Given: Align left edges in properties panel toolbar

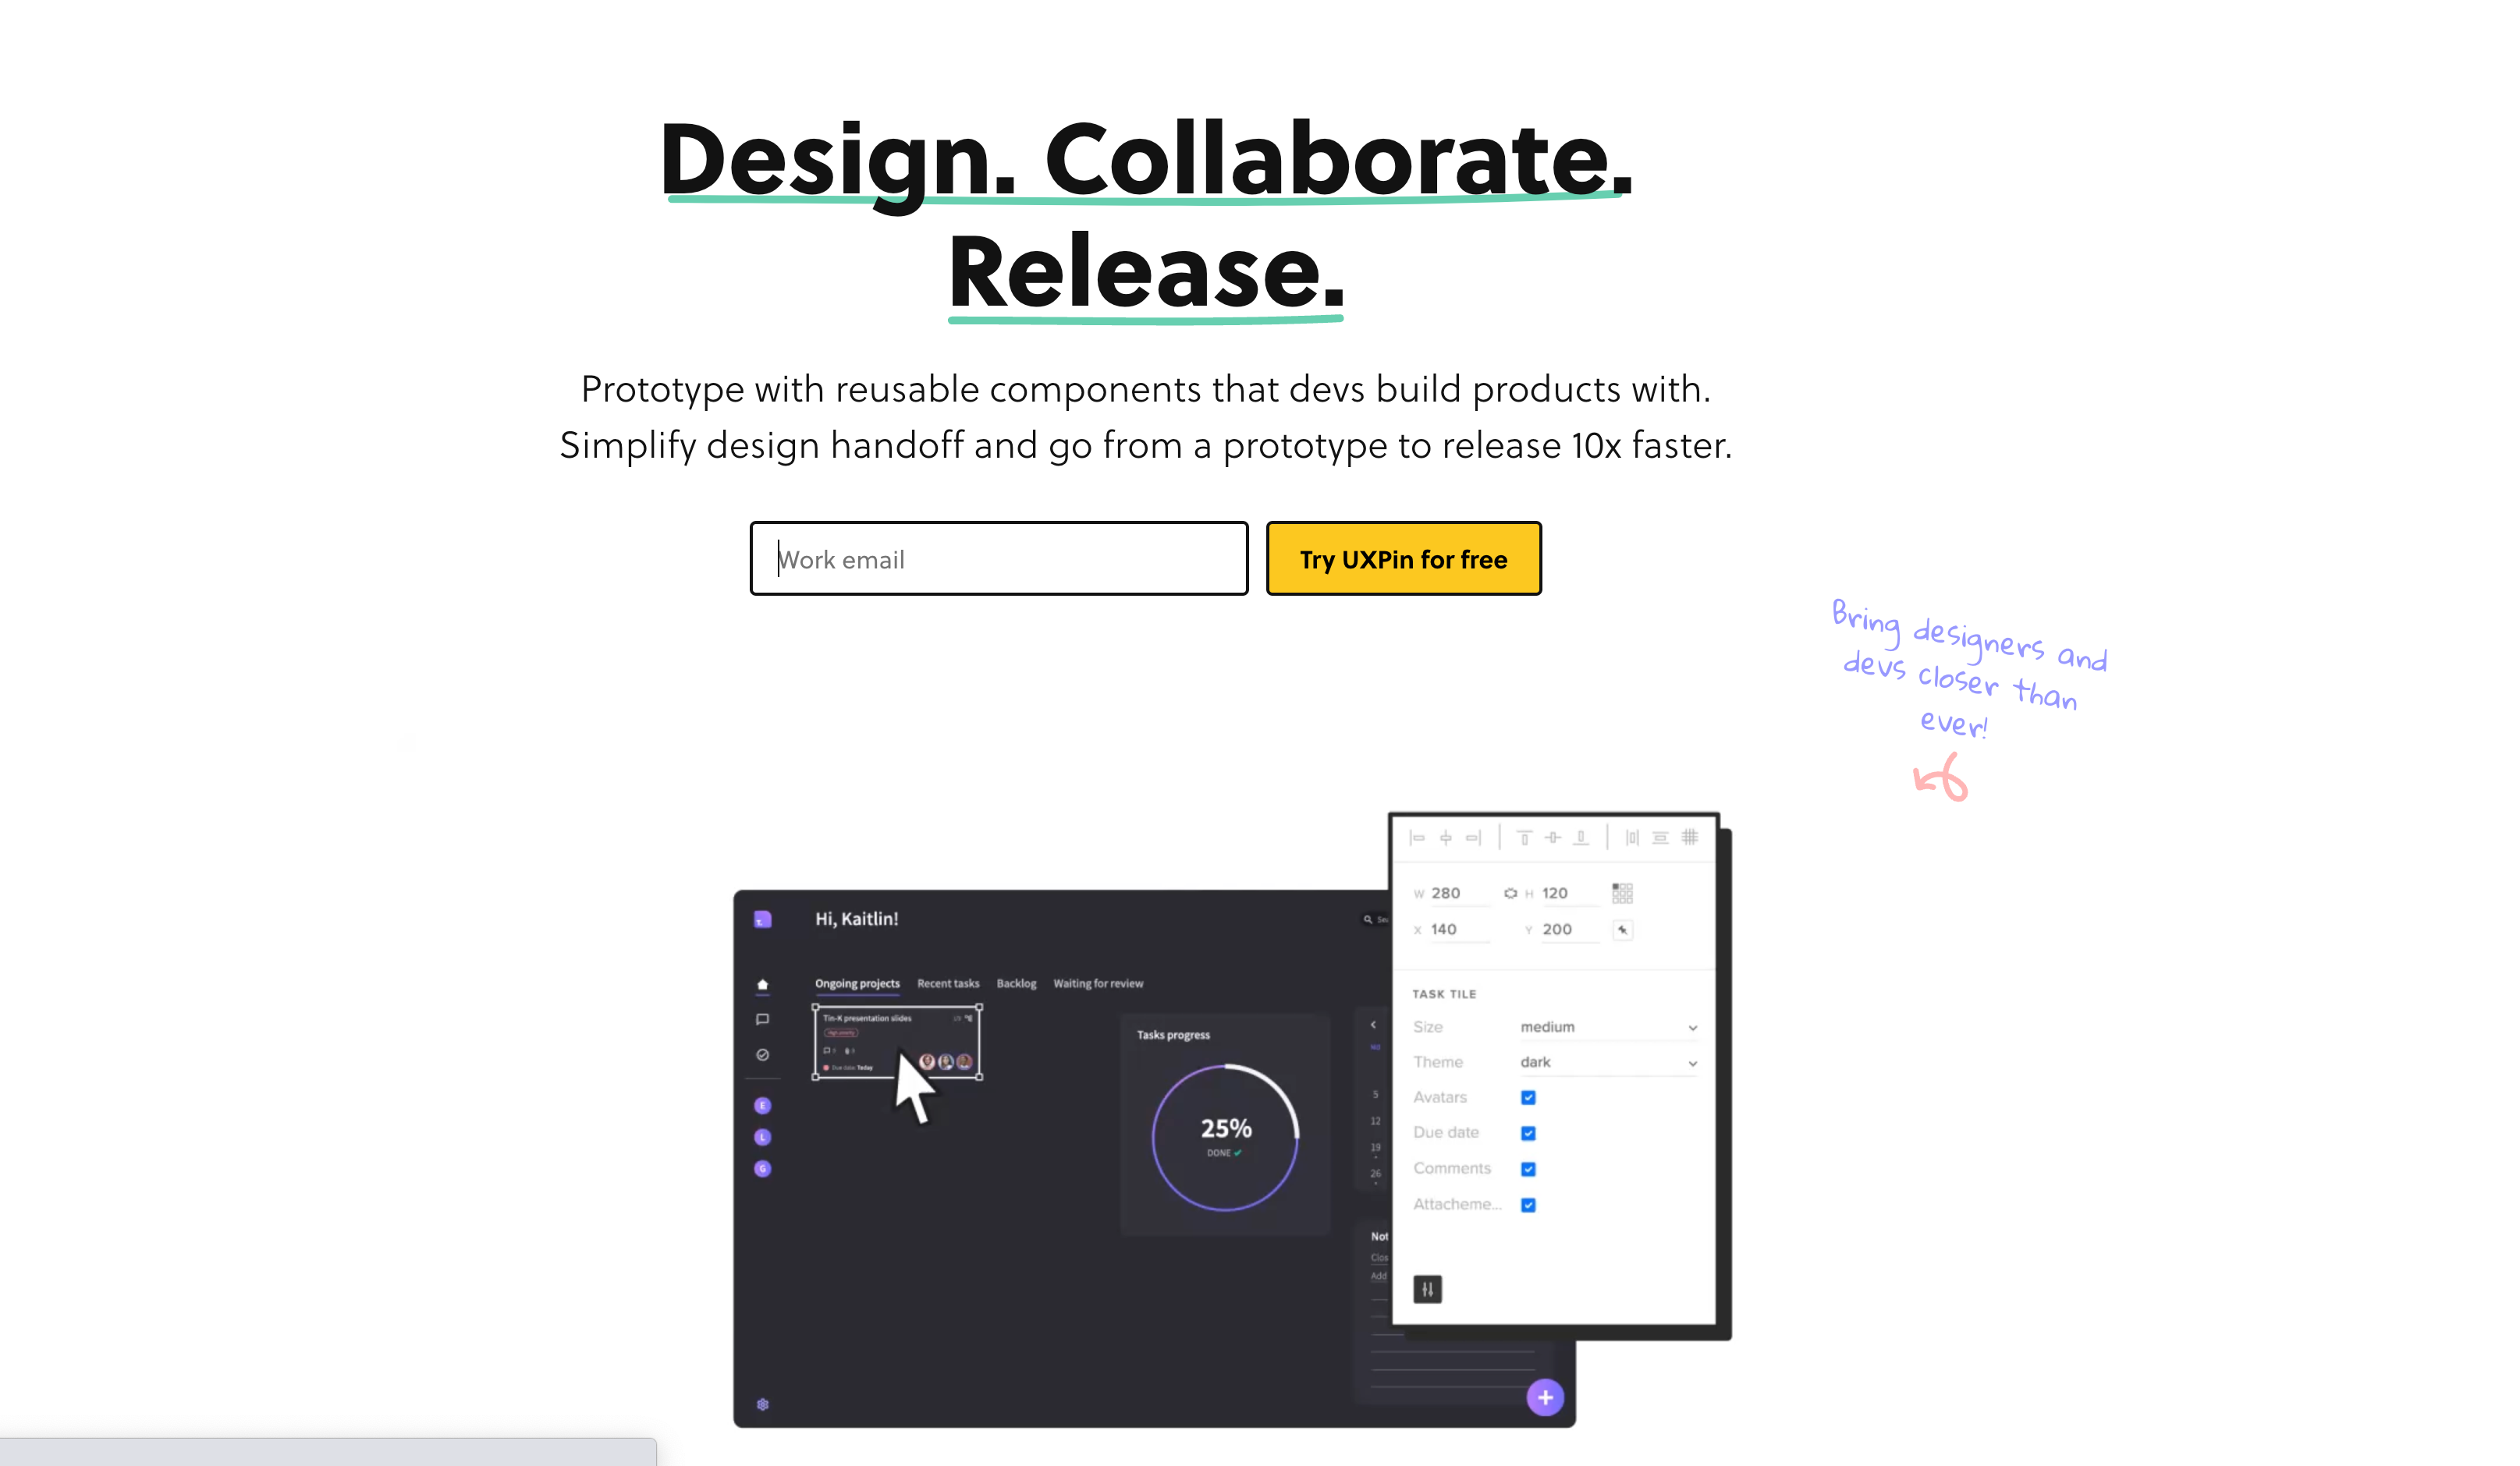Looking at the screenshot, I should tap(1417, 837).
